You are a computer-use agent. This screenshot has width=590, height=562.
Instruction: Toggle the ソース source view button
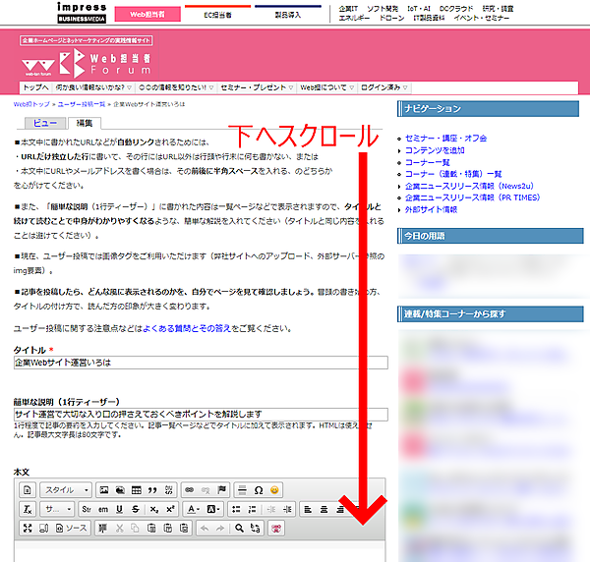coord(69,529)
